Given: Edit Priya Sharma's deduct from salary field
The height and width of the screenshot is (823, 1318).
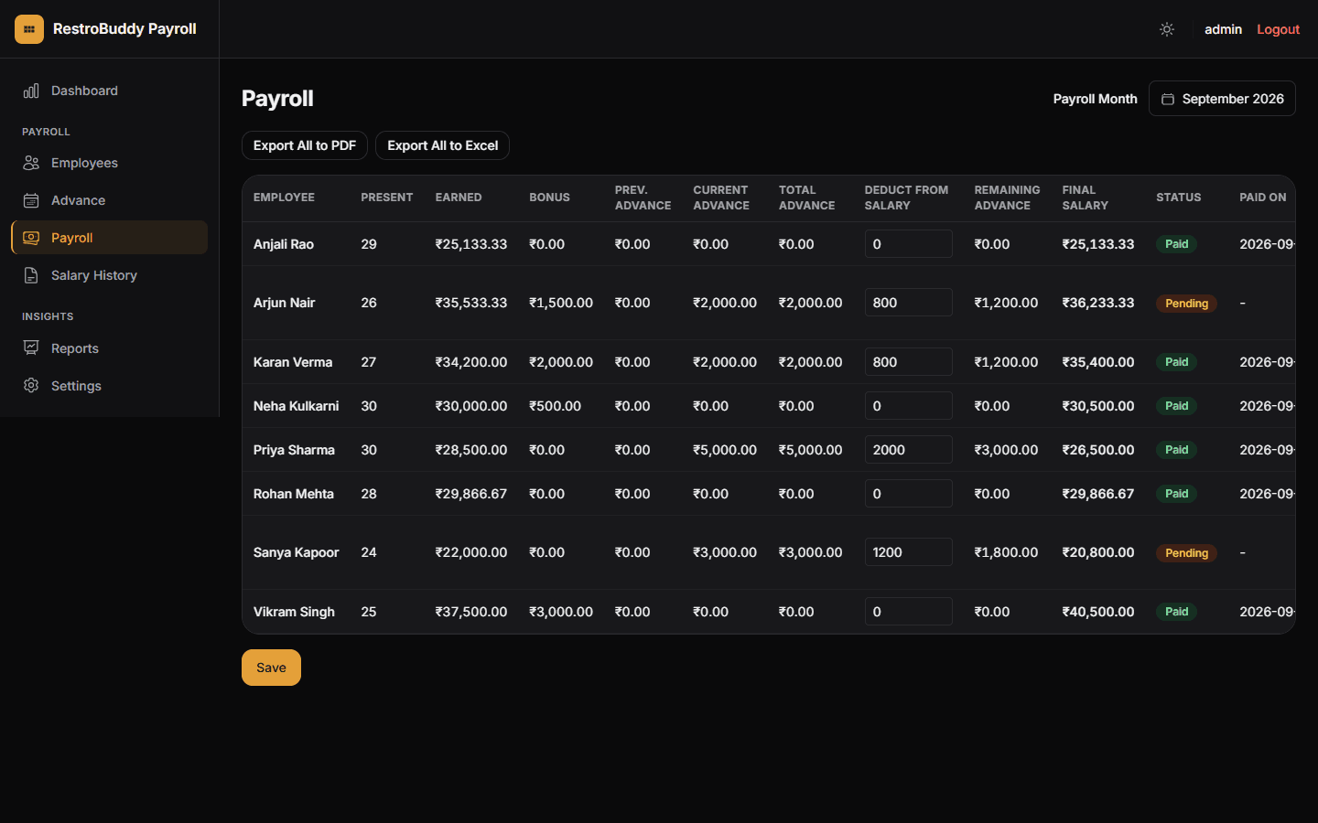Looking at the screenshot, I should pos(908,450).
